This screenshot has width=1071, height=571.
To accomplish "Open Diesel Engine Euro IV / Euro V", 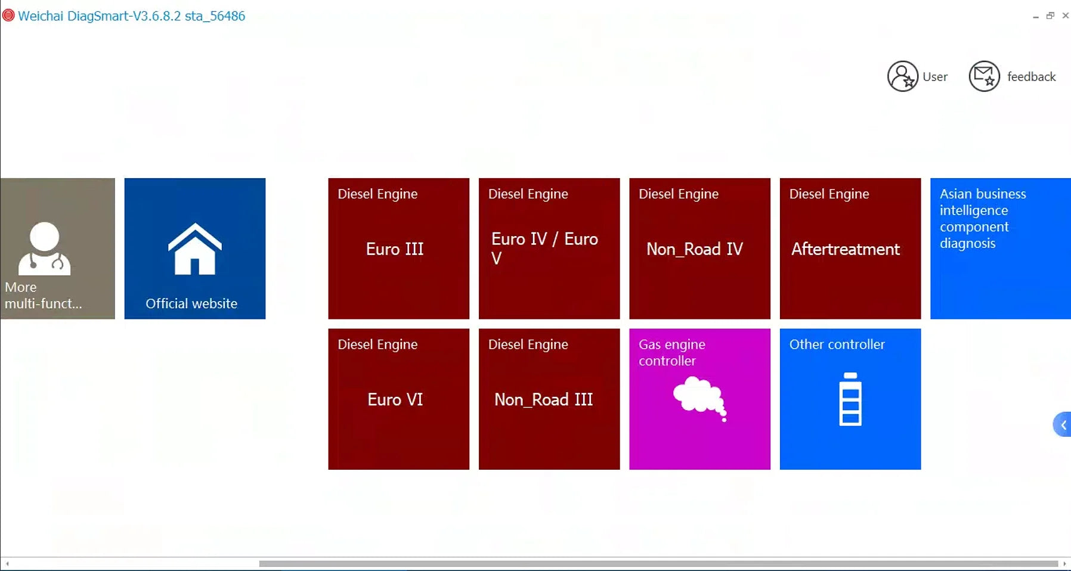I will click(549, 249).
